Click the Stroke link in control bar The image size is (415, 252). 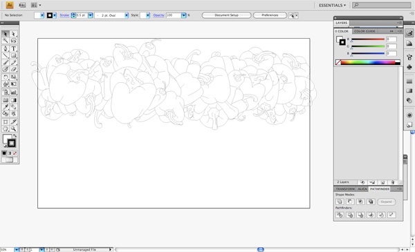click(64, 15)
